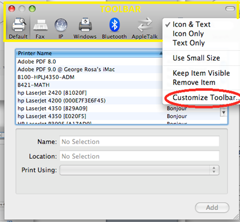Open Customize Toolbar... menu entry
240x222 pixels.
pos(205,98)
